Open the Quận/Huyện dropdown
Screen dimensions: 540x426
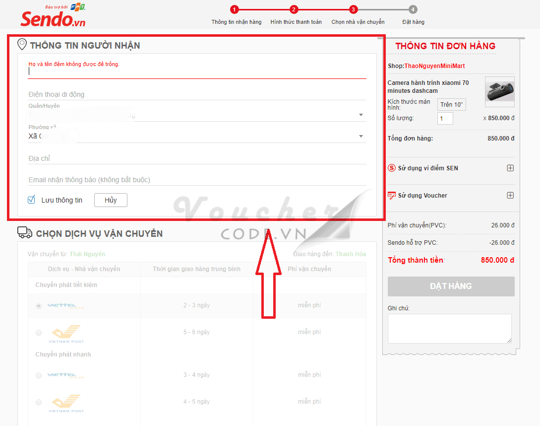coord(360,115)
